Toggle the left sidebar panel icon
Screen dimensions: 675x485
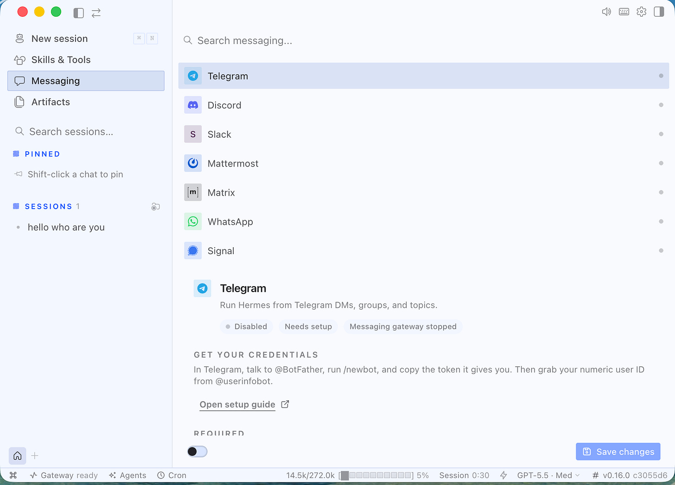coord(79,13)
